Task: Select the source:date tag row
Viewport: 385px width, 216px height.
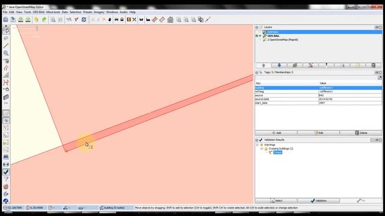Action: [x=318, y=99]
